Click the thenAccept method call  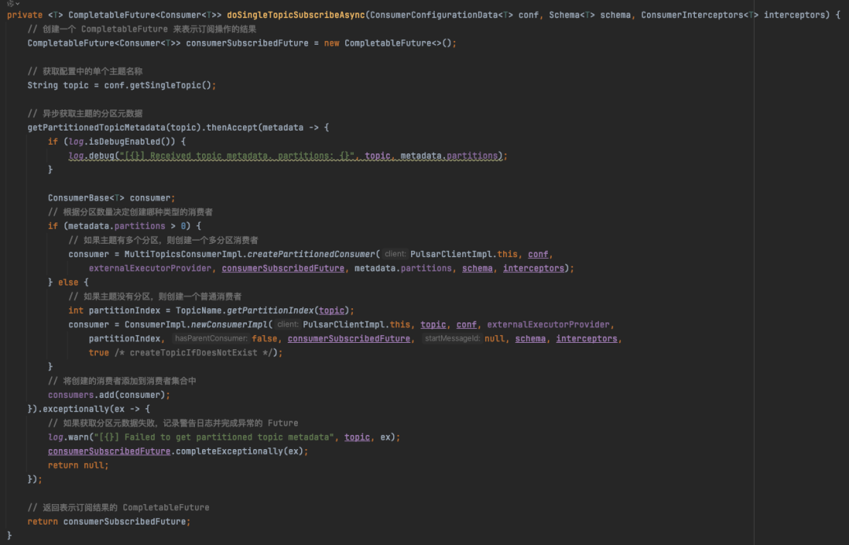[x=232, y=128]
